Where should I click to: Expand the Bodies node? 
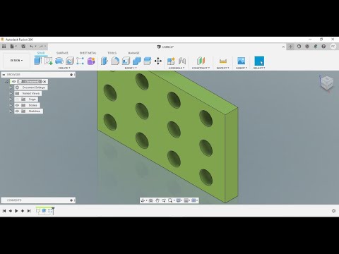pos(11,105)
